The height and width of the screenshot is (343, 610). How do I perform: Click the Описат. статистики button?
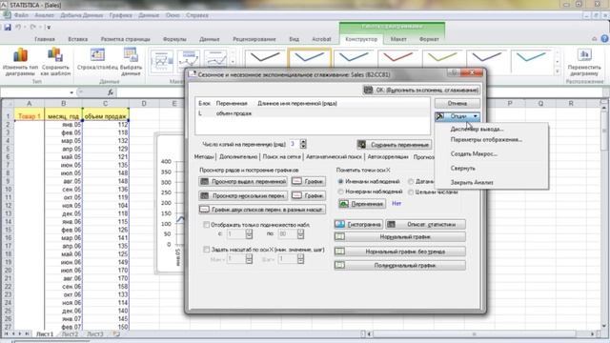click(426, 225)
